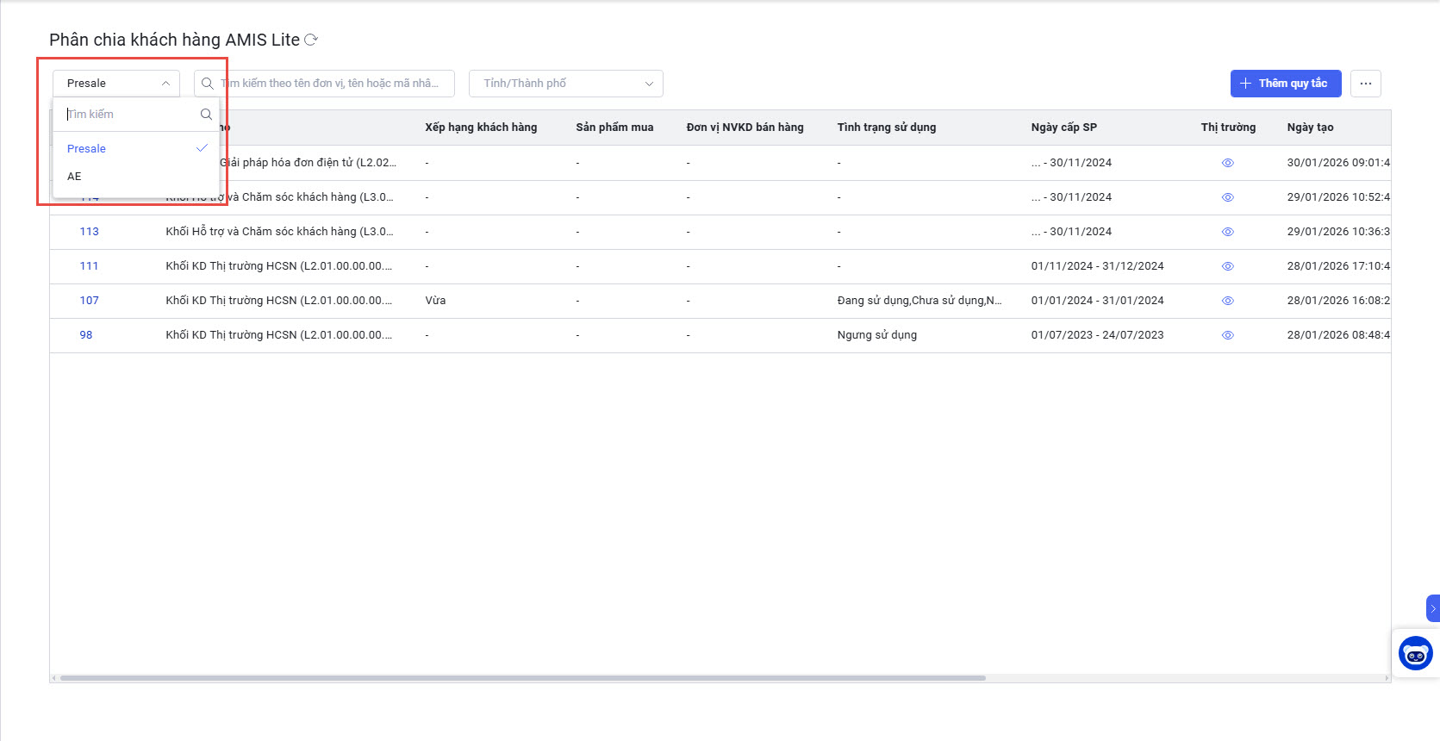View market eye icon in first table row
Image resolution: width=1440 pixels, height=741 pixels.
[x=1227, y=163]
